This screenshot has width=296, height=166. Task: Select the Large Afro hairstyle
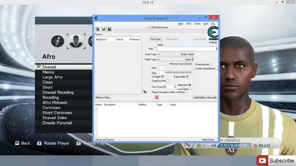click(x=64, y=77)
